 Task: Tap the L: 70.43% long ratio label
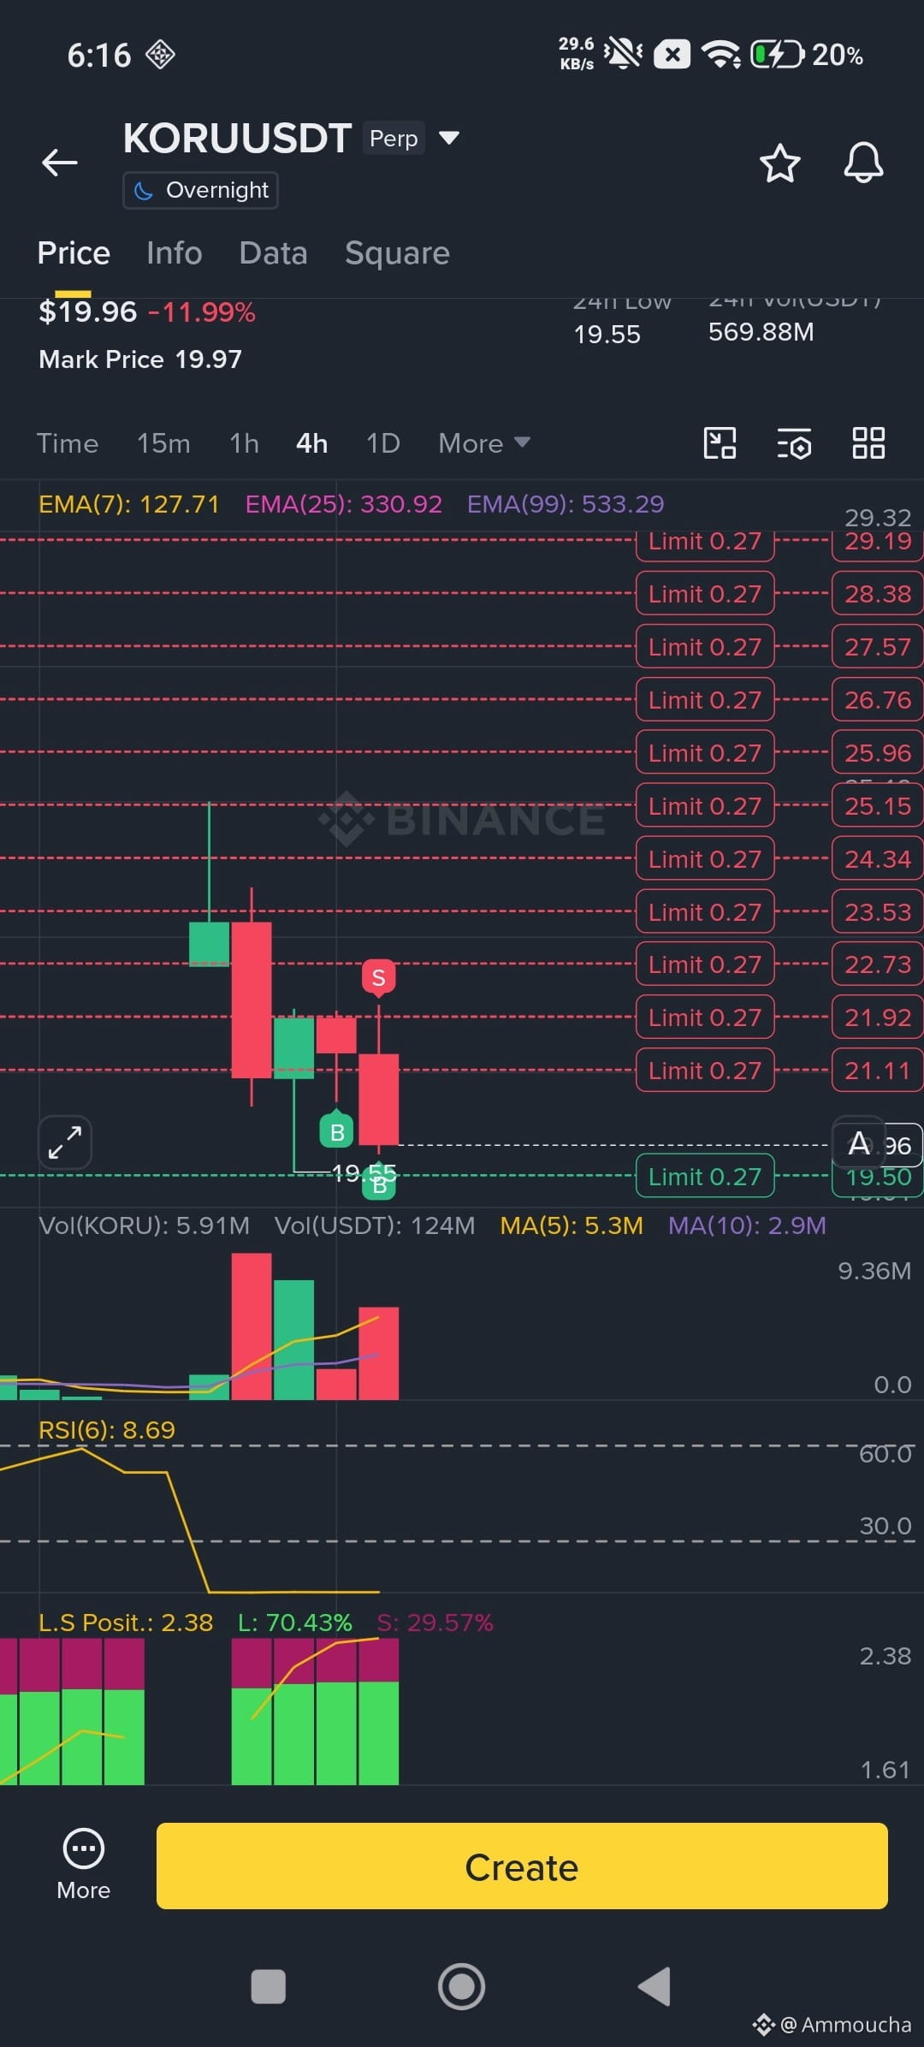coord(294,1623)
